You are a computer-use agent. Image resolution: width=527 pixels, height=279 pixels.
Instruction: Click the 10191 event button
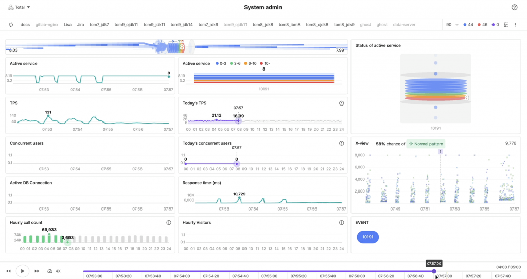pyautogui.click(x=367, y=237)
